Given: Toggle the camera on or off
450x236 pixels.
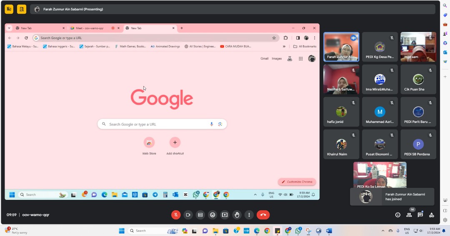Looking at the screenshot, I should pos(188,215).
